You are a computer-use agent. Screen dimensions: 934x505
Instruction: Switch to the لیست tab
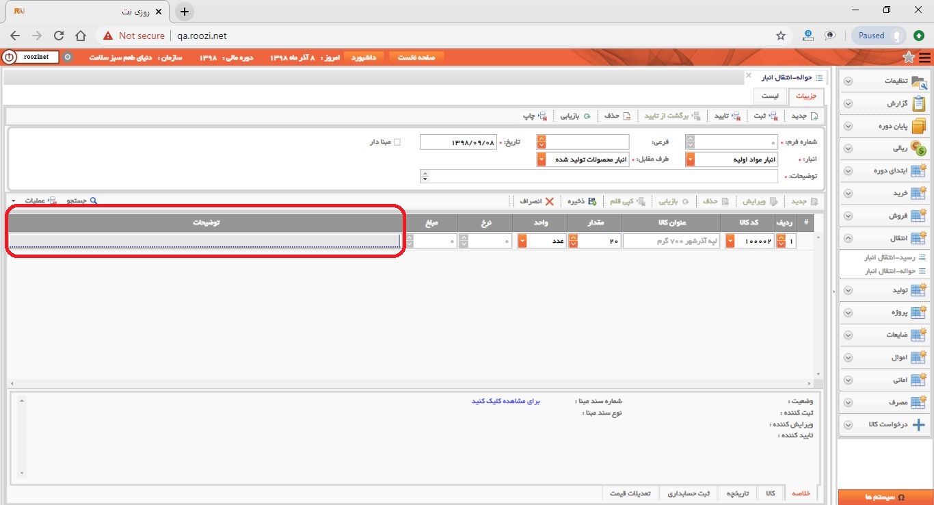(x=770, y=96)
